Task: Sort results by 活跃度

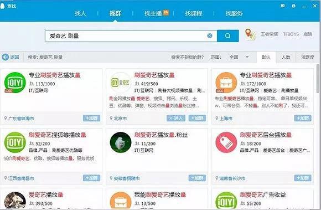Action: 308,57
